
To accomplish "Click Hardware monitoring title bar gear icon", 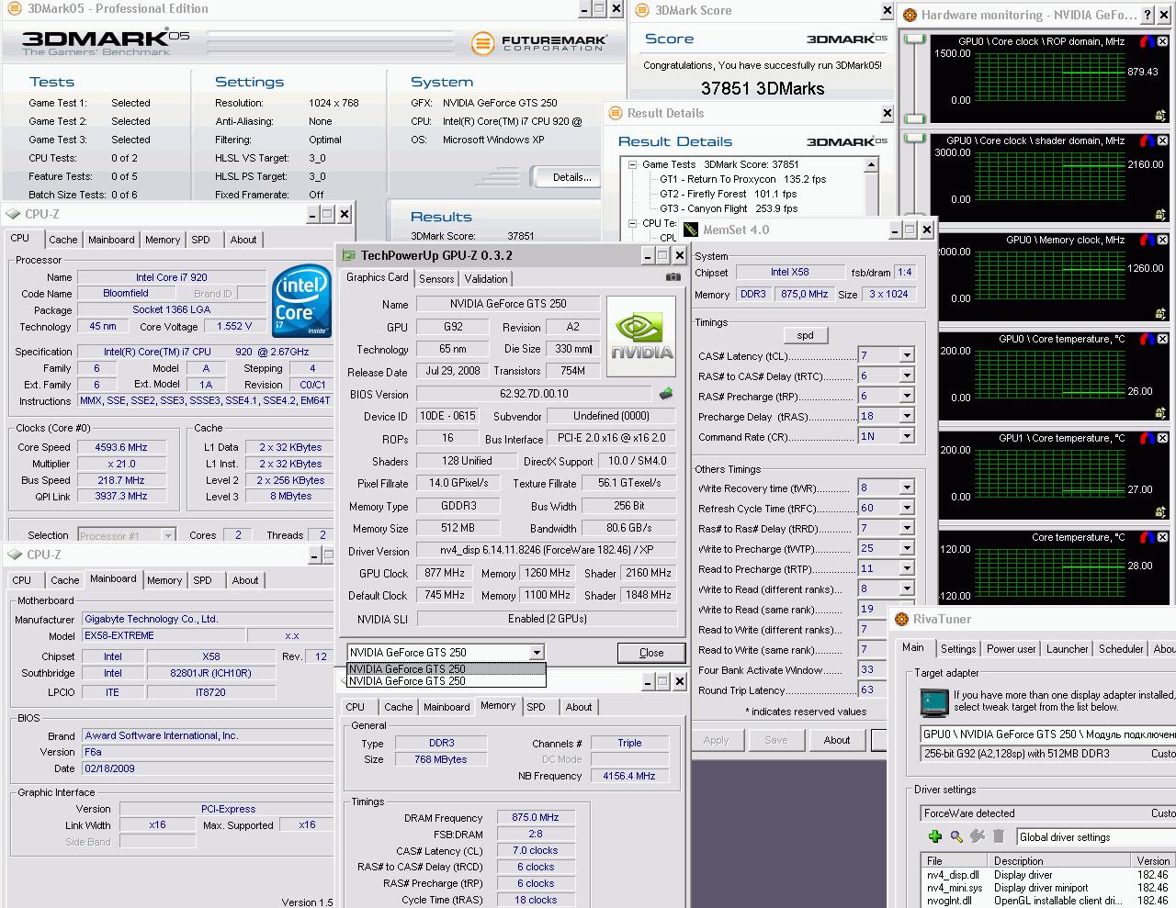I will pos(910,15).
